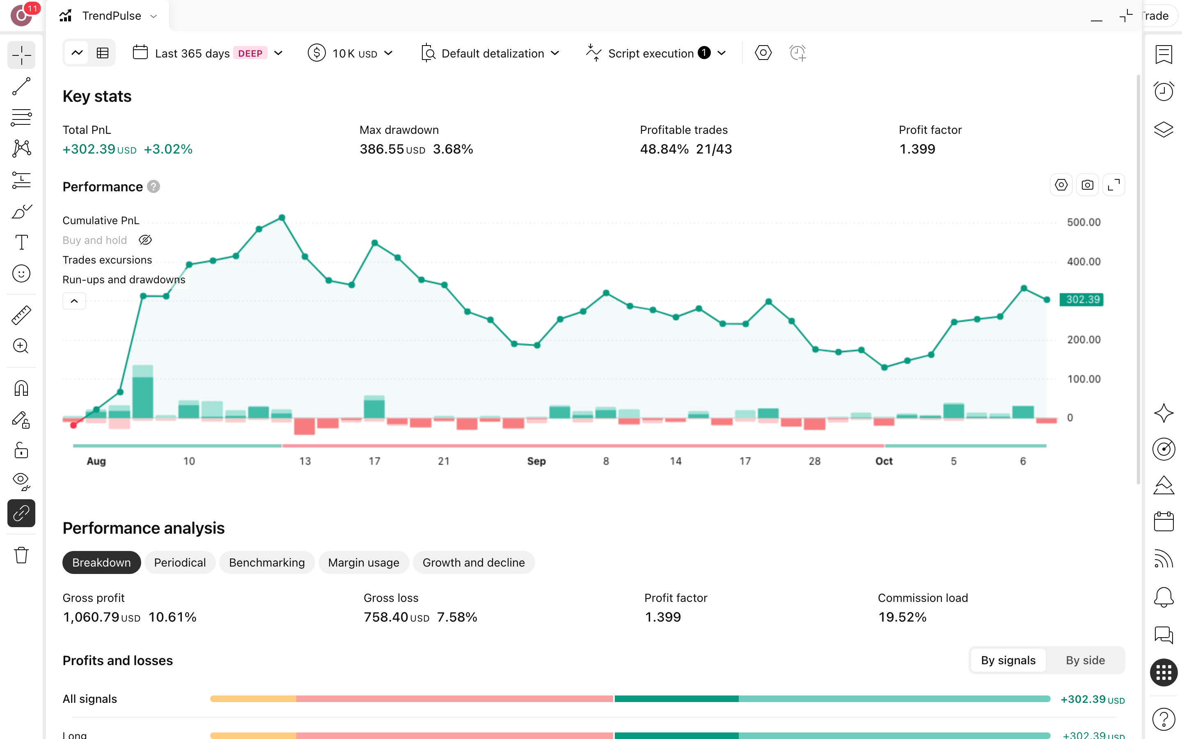Open Performance chart settings
The width and height of the screenshot is (1182, 739).
tap(1061, 185)
